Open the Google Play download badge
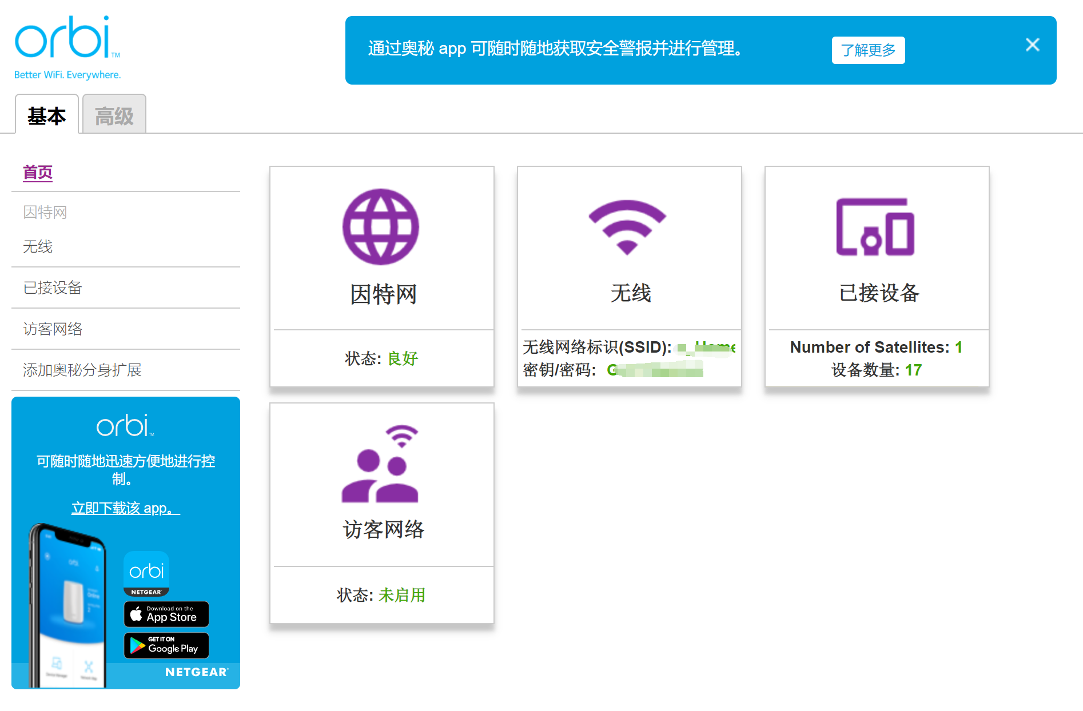Viewport: 1083px width, 711px height. [x=166, y=646]
